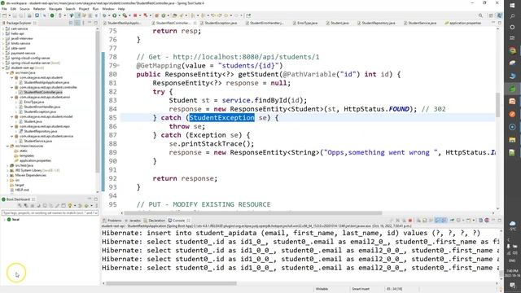Click the Chrome icon on Windows taskbar
This screenshot has width=521, height=293.
tap(512, 50)
